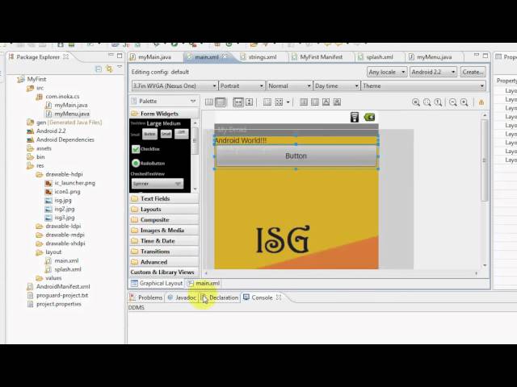Screen dimensions: 517x387
Task: Toggle baseline alignment icon
Action: point(267,102)
